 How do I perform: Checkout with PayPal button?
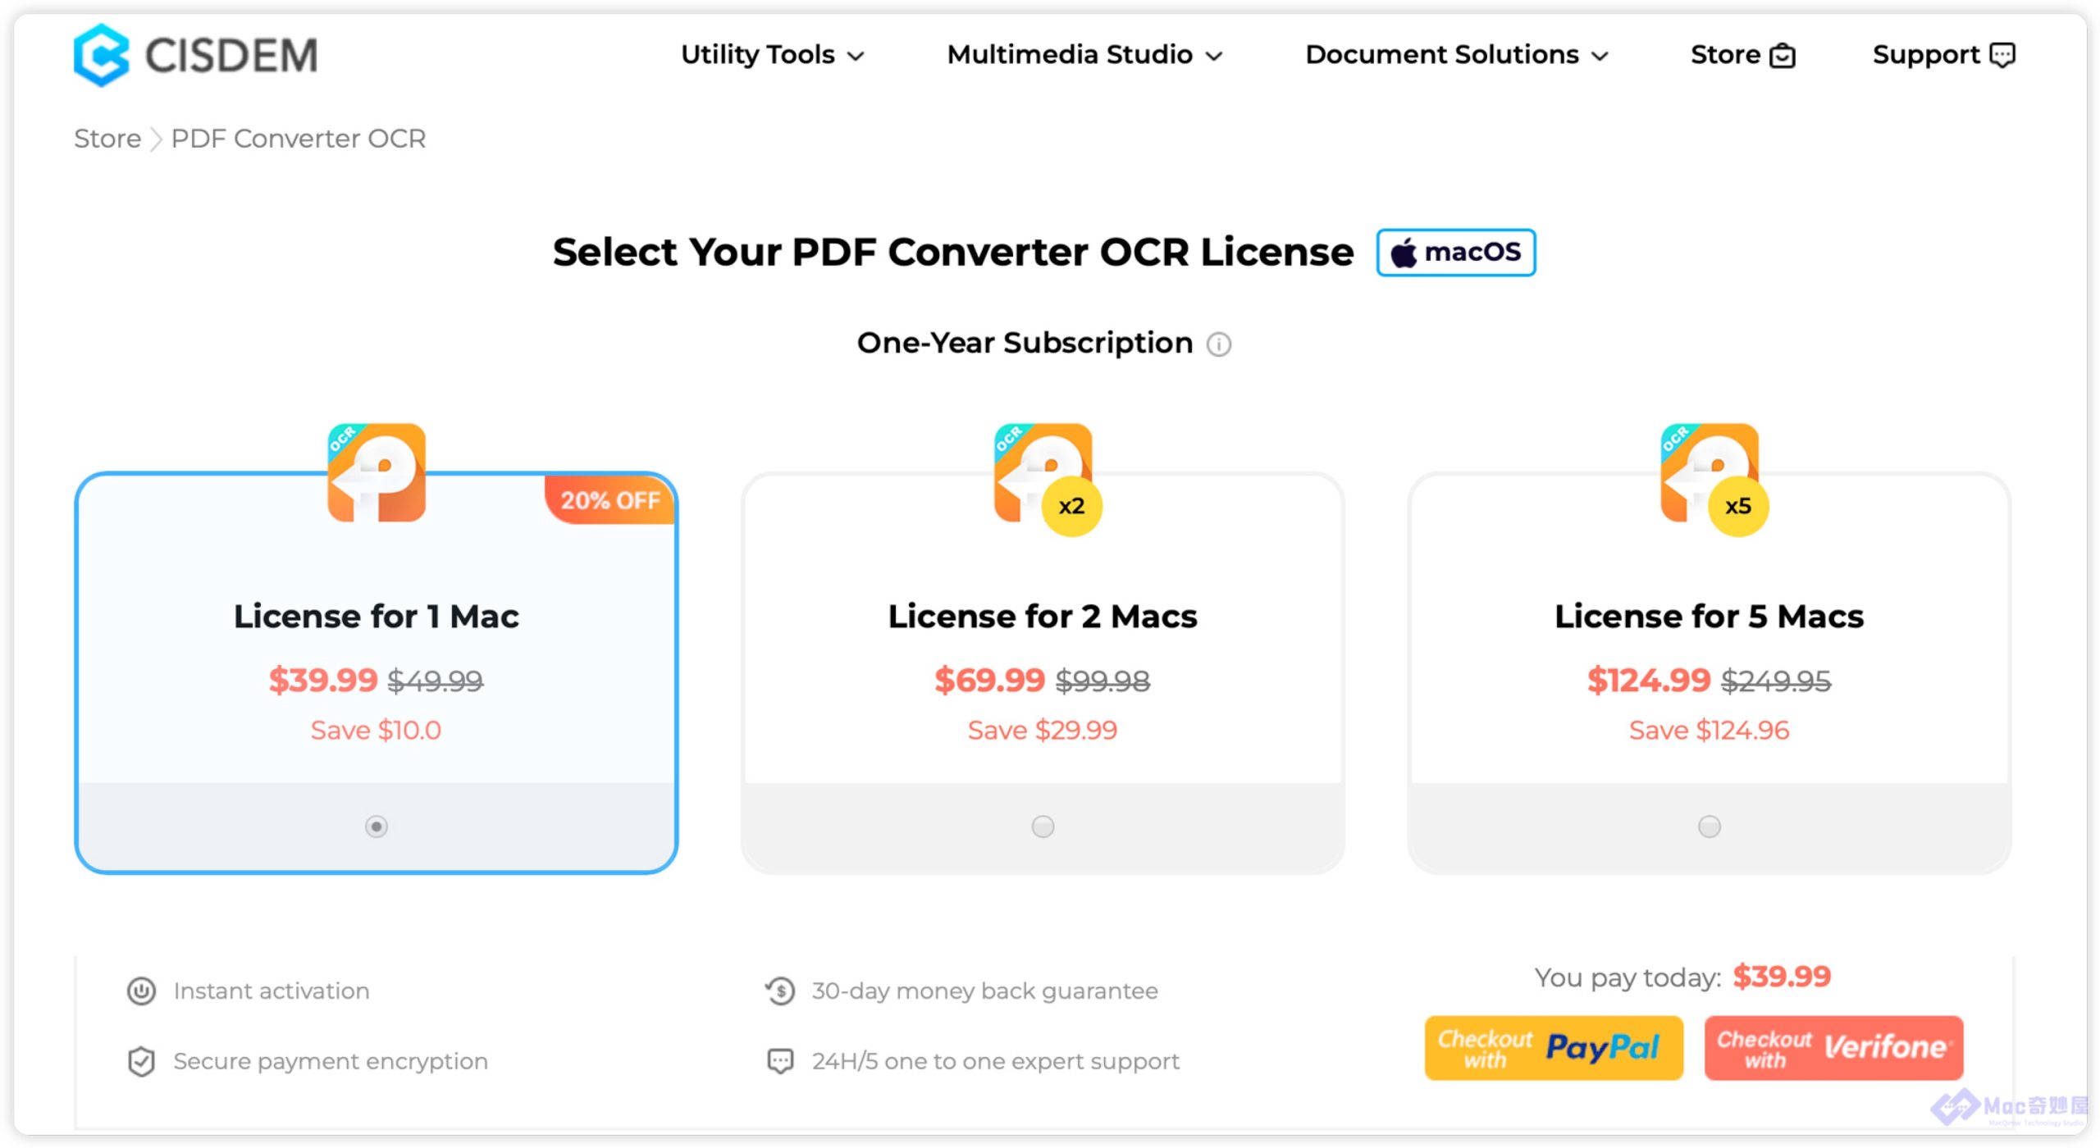(1553, 1048)
